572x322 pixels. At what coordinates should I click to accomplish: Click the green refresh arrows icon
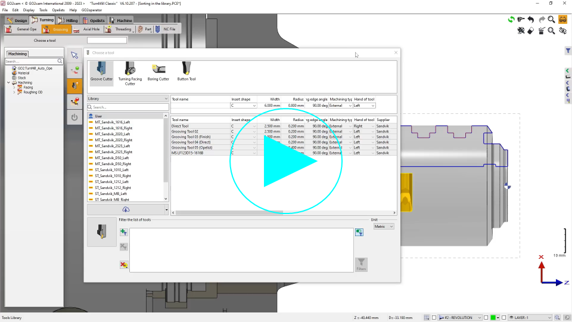point(511,20)
